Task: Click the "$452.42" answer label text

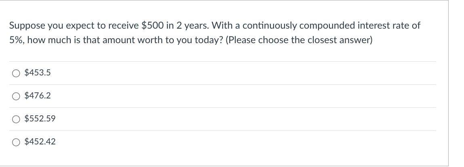Action: point(40,142)
